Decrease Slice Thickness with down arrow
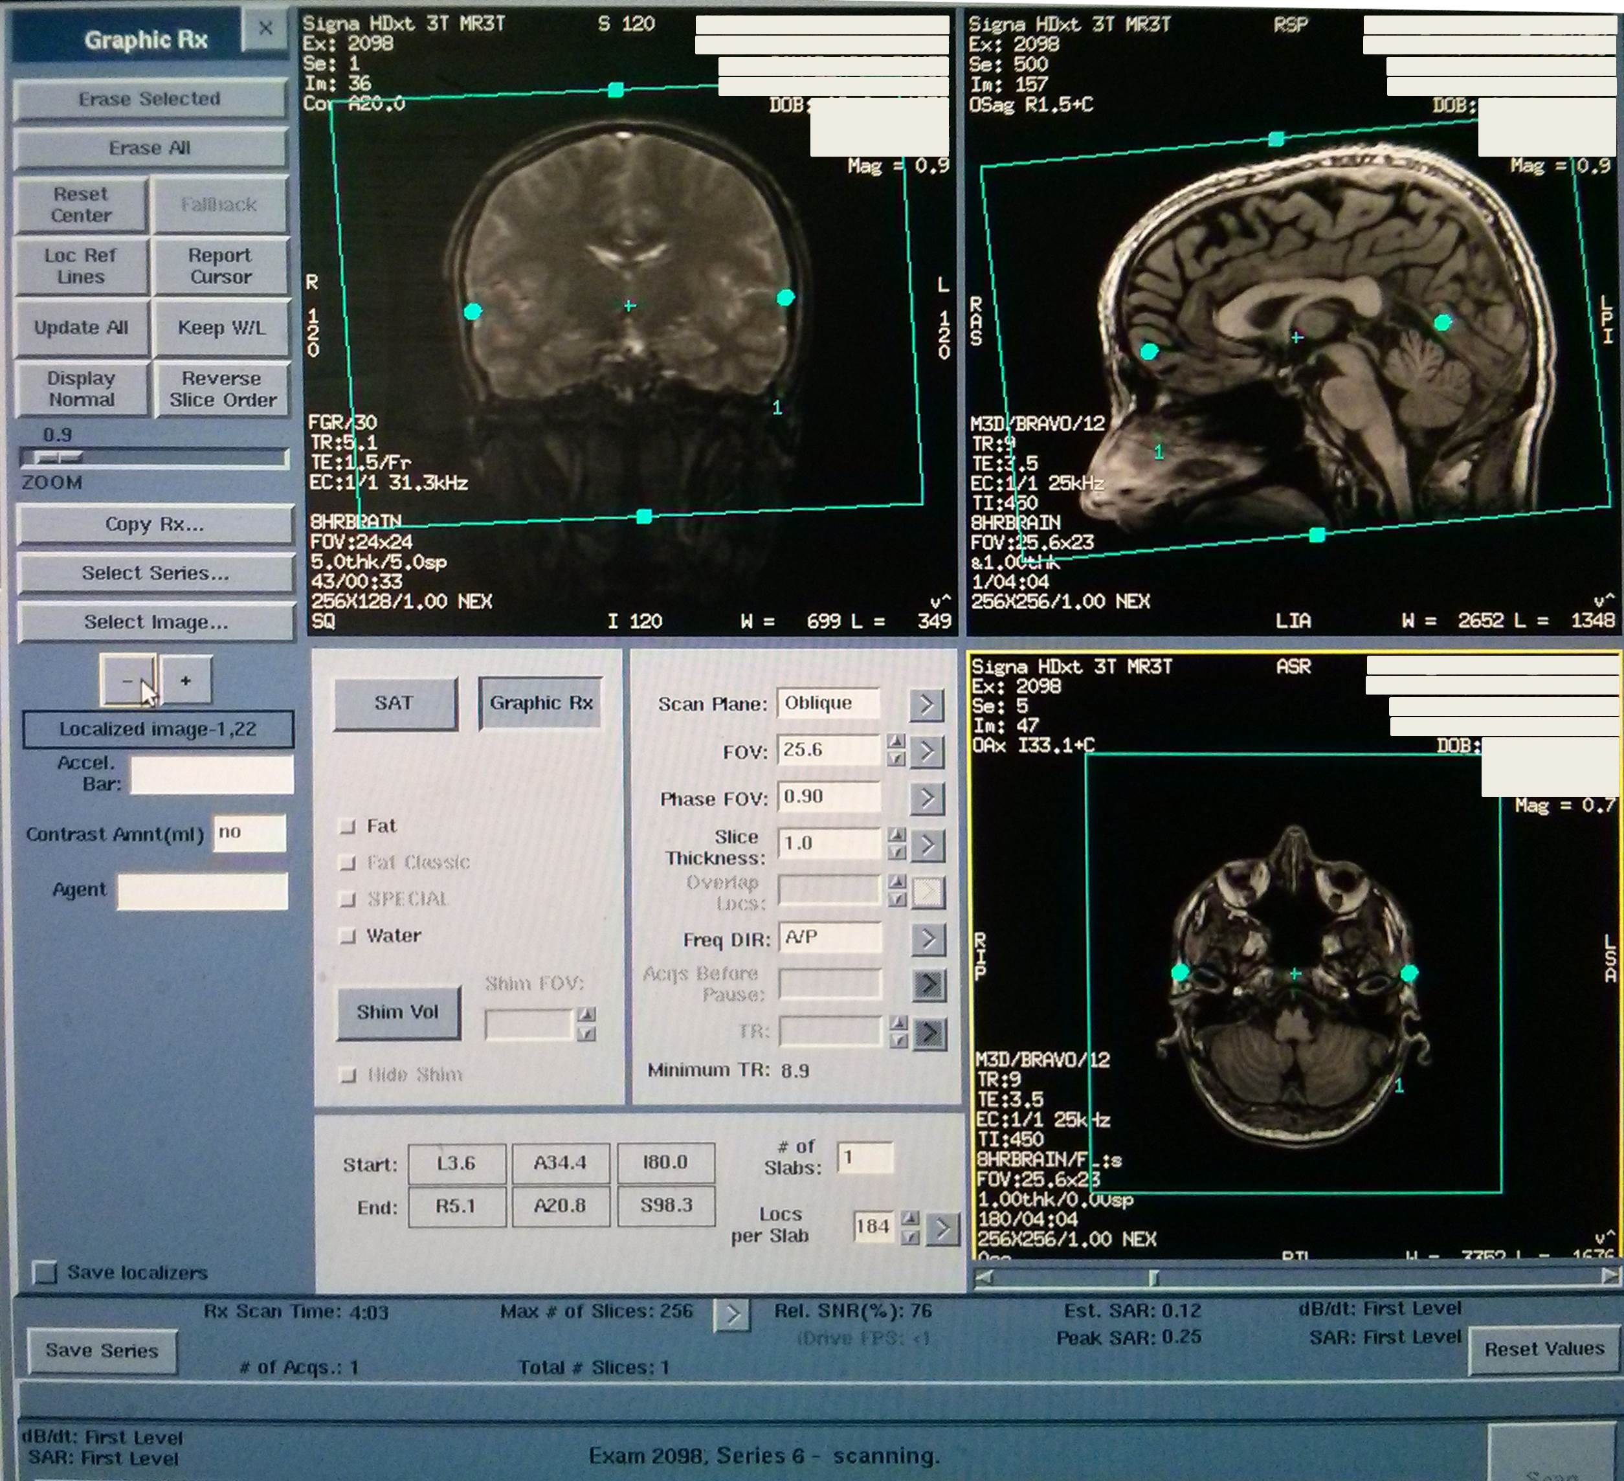Viewport: 1624px width, 1481px height. pos(896,853)
